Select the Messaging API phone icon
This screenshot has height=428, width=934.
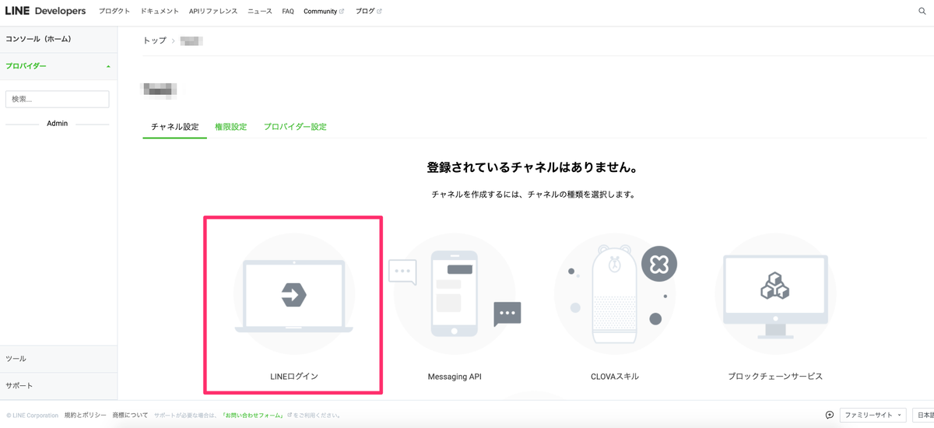pyautogui.click(x=454, y=296)
